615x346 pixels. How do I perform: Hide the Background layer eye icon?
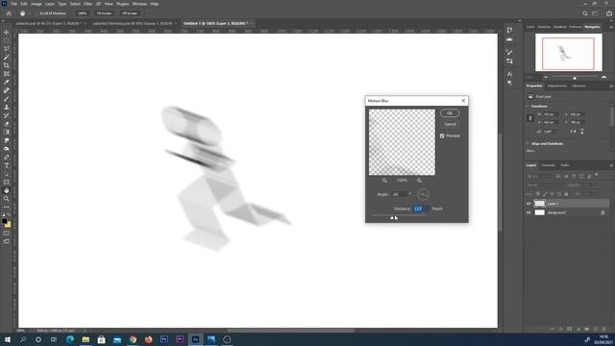click(x=529, y=212)
